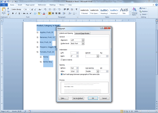Apply the Heading 1 style
The width and height of the screenshot is (158, 113).
coord(104,12)
